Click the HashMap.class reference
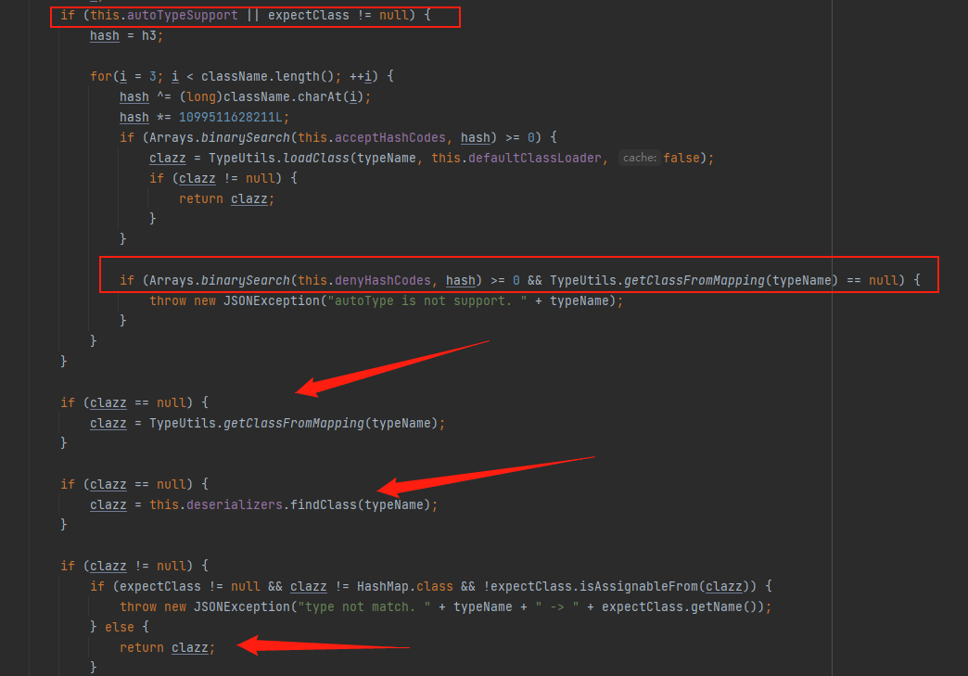 [405, 586]
